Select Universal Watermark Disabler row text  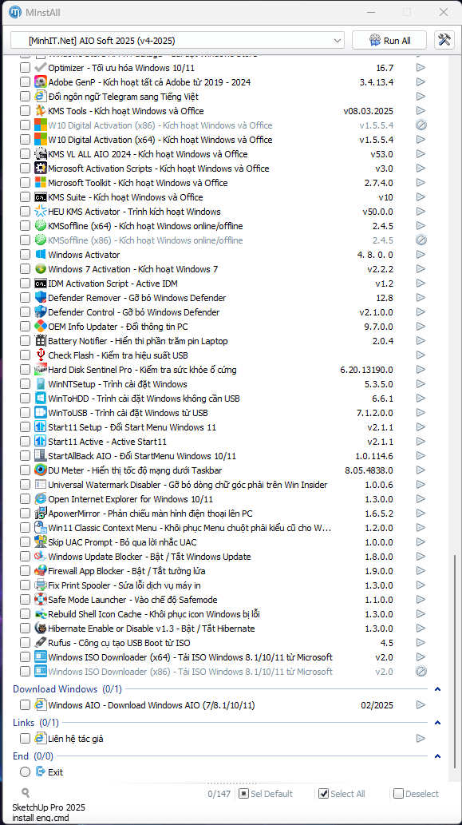click(x=188, y=485)
